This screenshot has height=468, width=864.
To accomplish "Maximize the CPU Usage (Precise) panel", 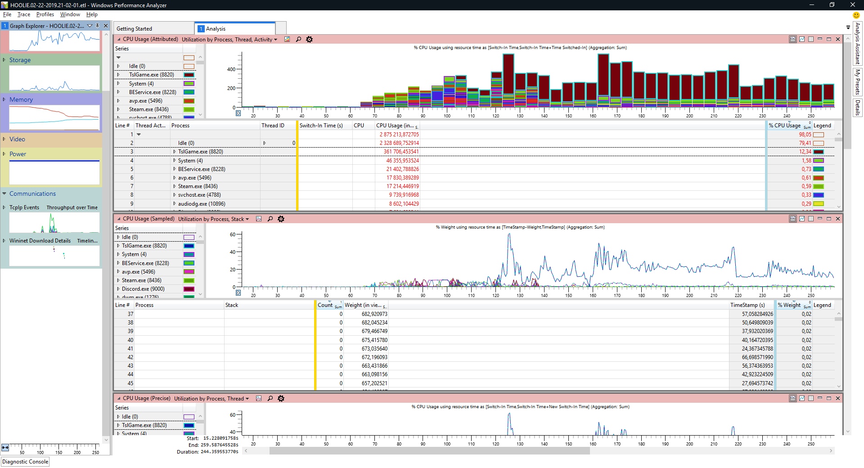I will point(829,399).
